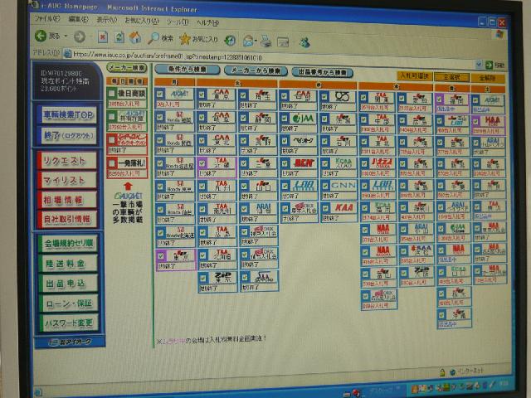This screenshot has height=398, width=531.
Task: Click the JAA auction logo
Action: (304, 119)
